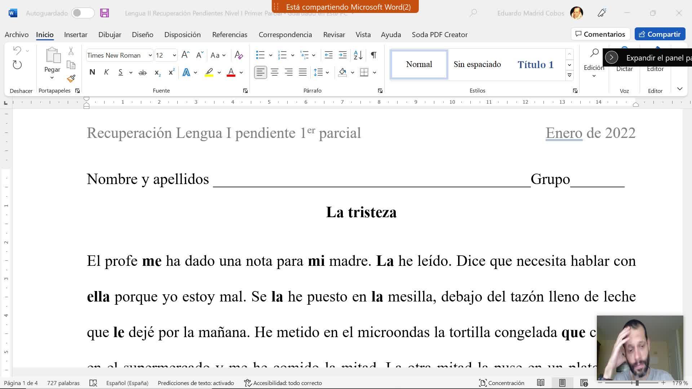Select the Título 1 style
Viewport: 692px width, 389px height.
point(535,64)
